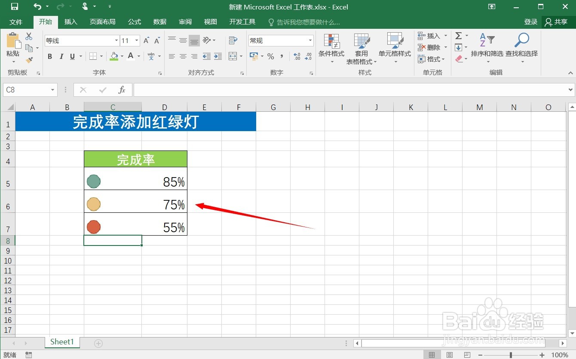Align text to bottom
576x359 pixels.
pos(194,40)
